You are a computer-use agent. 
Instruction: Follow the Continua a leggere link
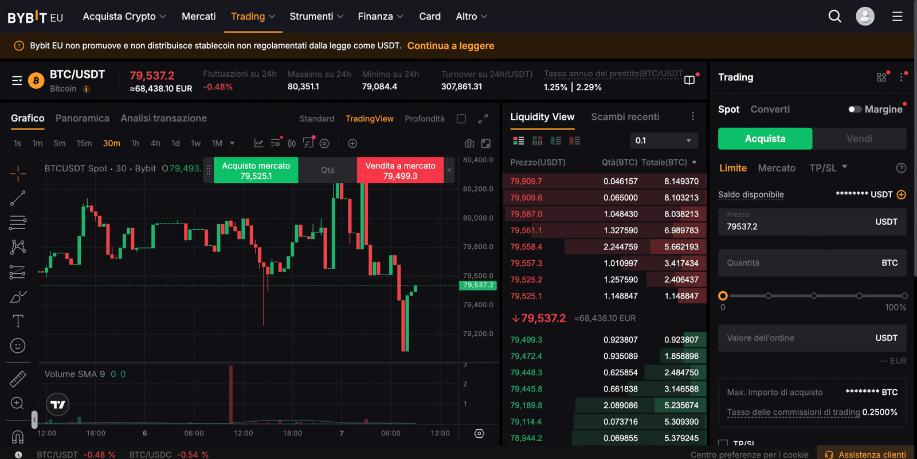tap(450, 46)
